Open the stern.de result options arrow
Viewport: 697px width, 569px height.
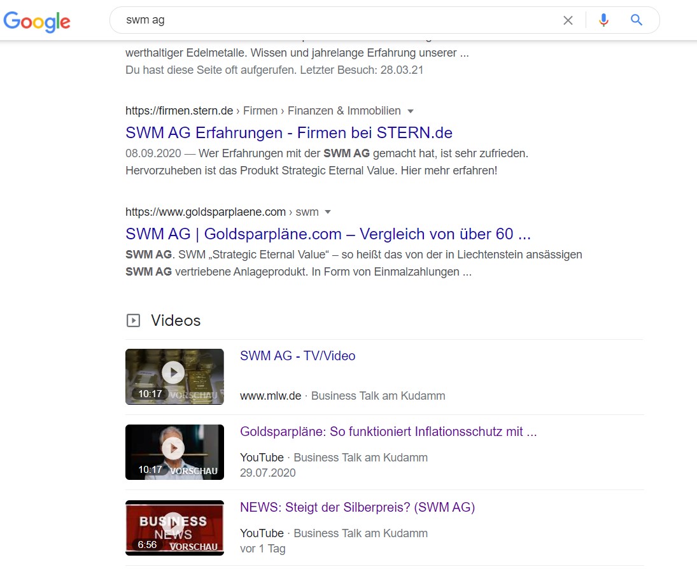click(411, 111)
